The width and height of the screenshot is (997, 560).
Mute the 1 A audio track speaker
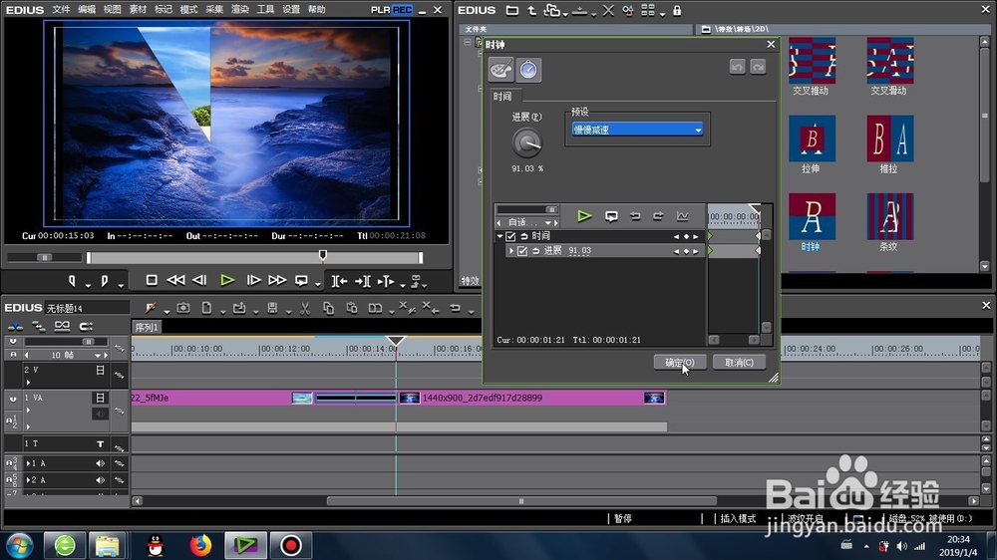[100, 463]
